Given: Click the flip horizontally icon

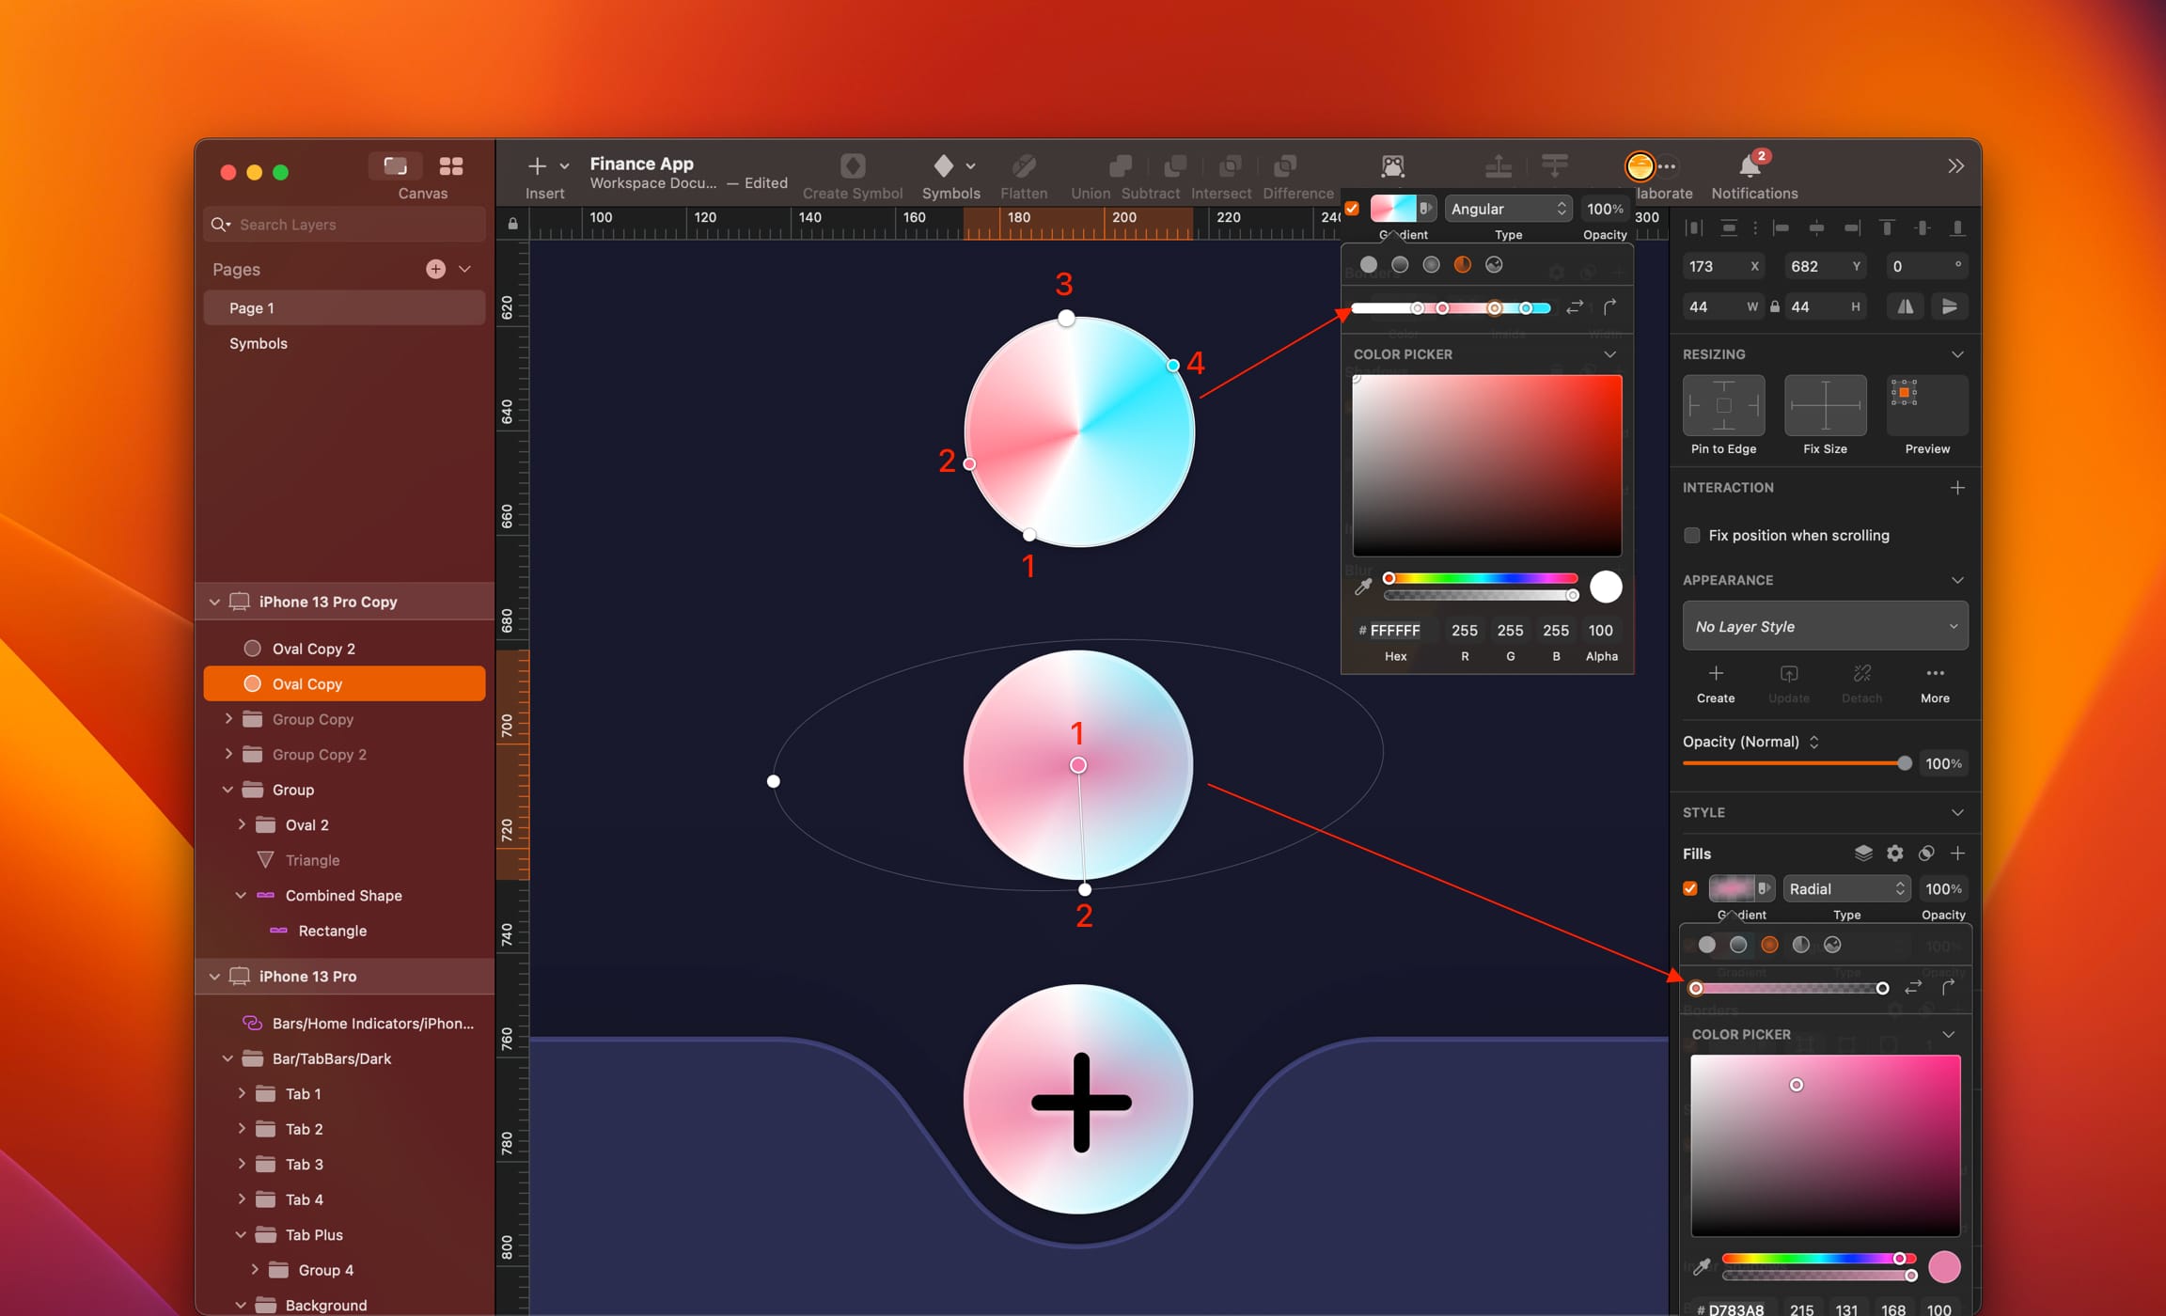Looking at the screenshot, I should coord(1905,306).
